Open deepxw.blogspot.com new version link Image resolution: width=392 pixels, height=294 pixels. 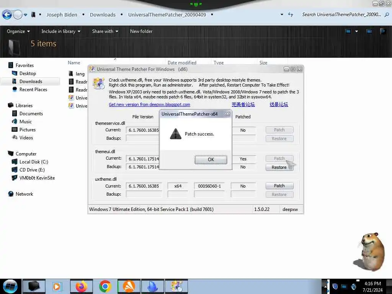149,105
